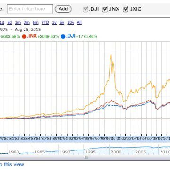Image resolution: width=170 pixels, height=170 pixels.
Task: Click the 'to this view' link
Action: [12, 165]
